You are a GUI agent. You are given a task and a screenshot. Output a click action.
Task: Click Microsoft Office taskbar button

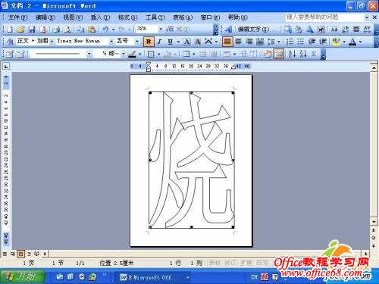152,277
